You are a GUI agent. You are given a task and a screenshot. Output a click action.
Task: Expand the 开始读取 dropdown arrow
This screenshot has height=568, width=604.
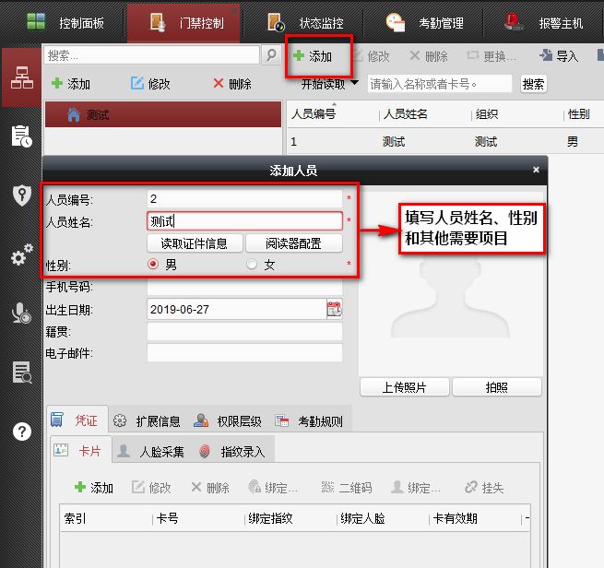pyautogui.click(x=354, y=83)
